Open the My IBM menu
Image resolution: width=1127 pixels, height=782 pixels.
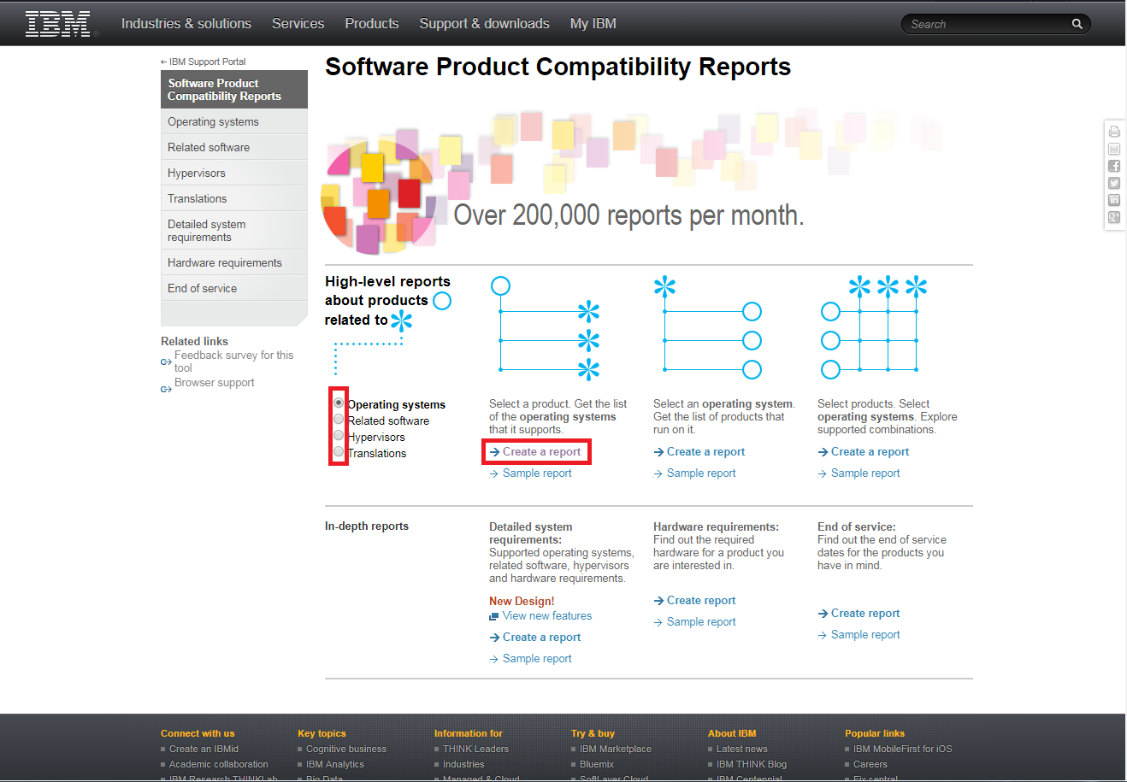pyautogui.click(x=593, y=24)
